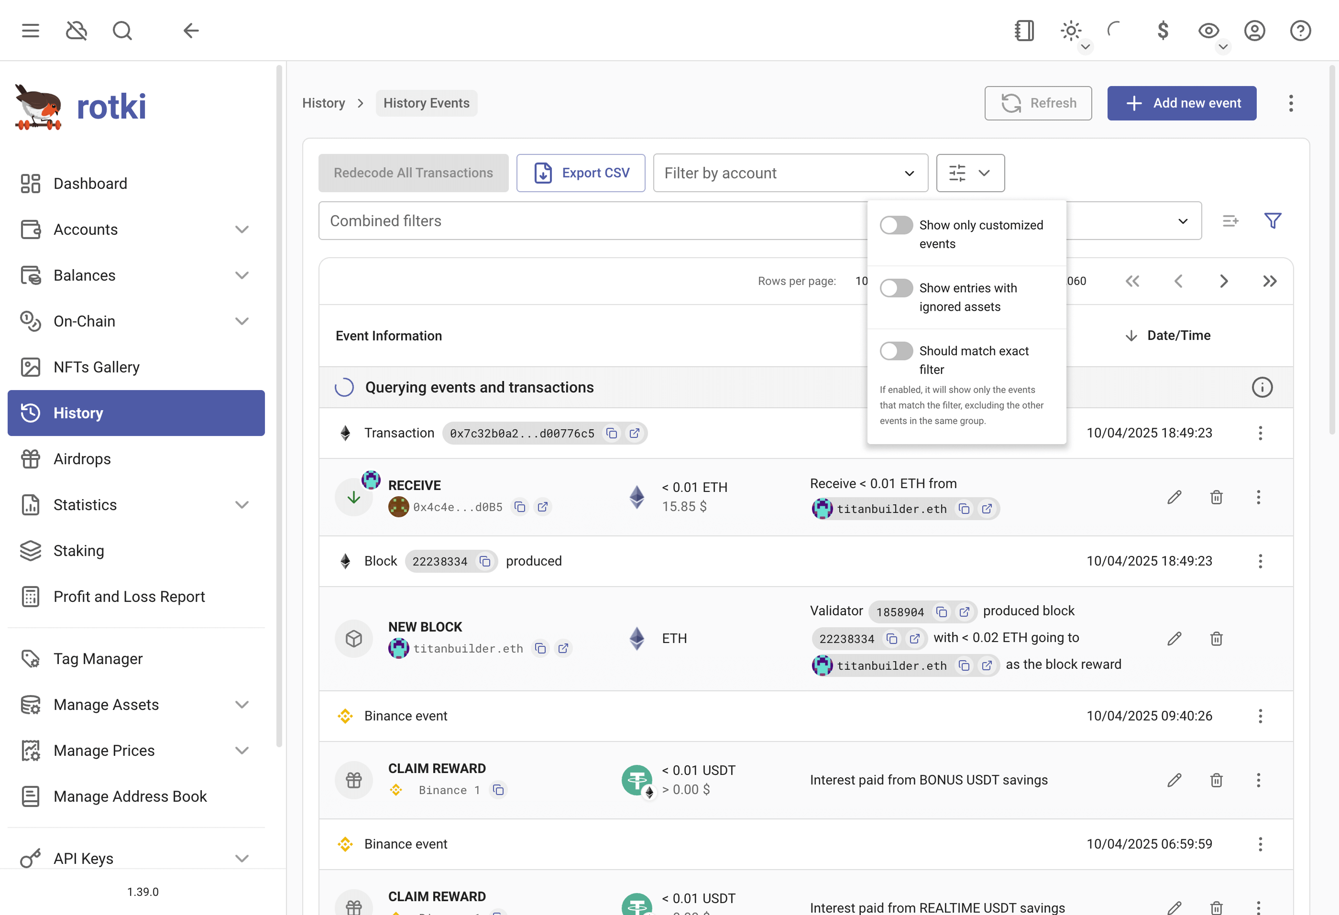Enable Should match exact filter switch
Viewport: 1339px width, 915px height.
[896, 351]
